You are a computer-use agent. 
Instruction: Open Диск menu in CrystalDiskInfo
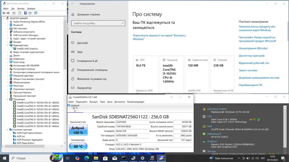[x=110, y=102]
